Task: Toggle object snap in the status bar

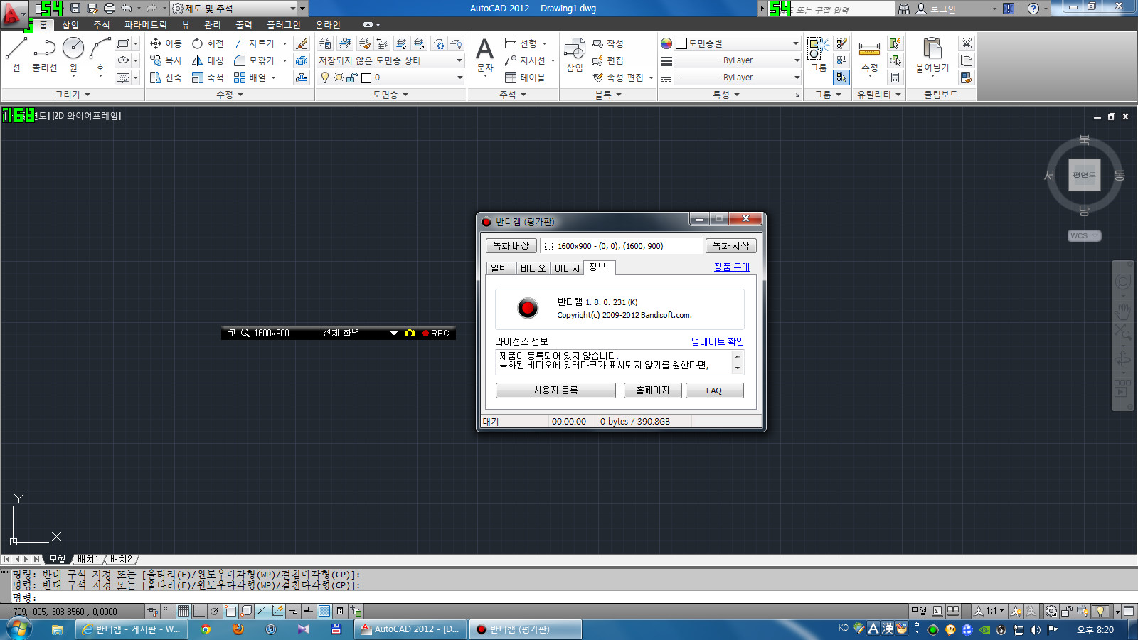Action: (230, 611)
